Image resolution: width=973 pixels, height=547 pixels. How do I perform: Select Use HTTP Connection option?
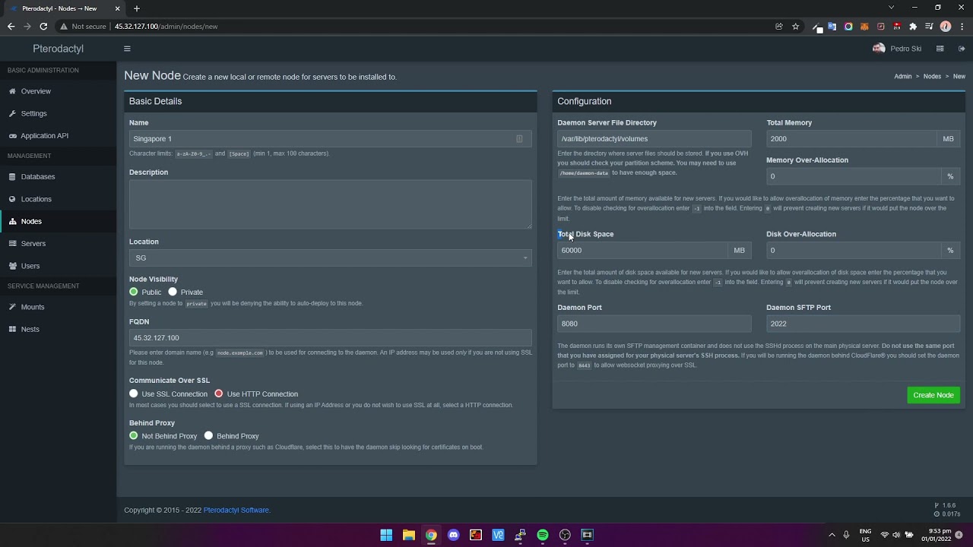[219, 394]
